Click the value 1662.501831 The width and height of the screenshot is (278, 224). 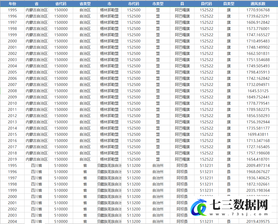click(258, 53)
